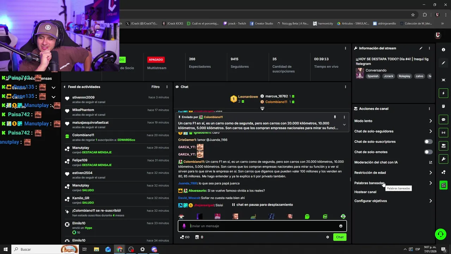
Task: Open the Feed de actividades three-dot menu
Action: click(x=167, y=87)
